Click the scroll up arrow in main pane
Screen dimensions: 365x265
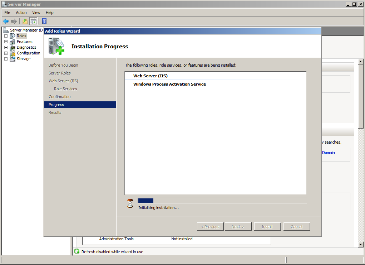pos(361,62)
